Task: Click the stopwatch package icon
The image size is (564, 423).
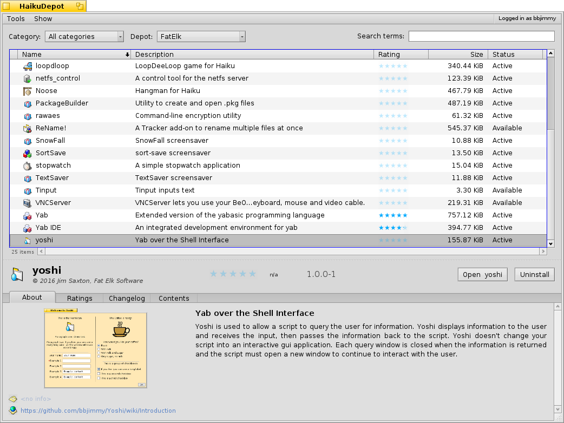Action: tap(28, 166)
